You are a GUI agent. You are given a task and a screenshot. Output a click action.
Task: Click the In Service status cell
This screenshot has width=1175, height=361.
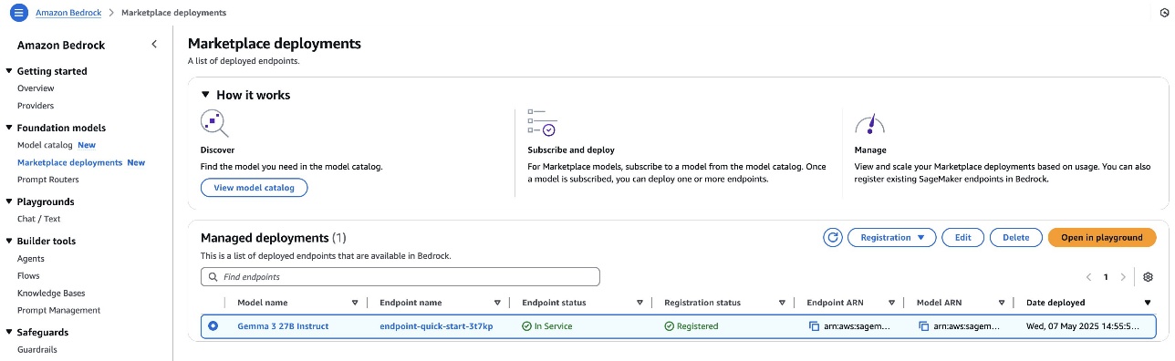pyautogui.click(x=546, y=326)
